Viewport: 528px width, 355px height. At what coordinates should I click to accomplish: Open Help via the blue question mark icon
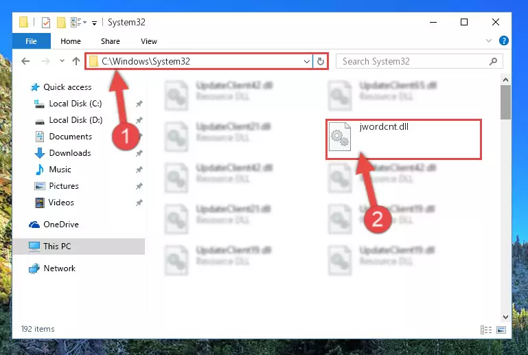click(503, 41)
